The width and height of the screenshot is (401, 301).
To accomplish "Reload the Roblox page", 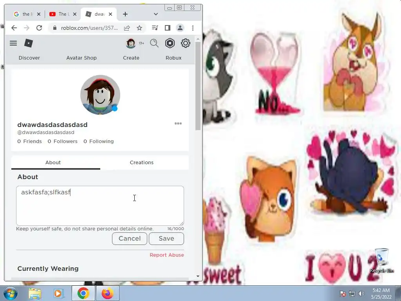I will coord(39,28).
